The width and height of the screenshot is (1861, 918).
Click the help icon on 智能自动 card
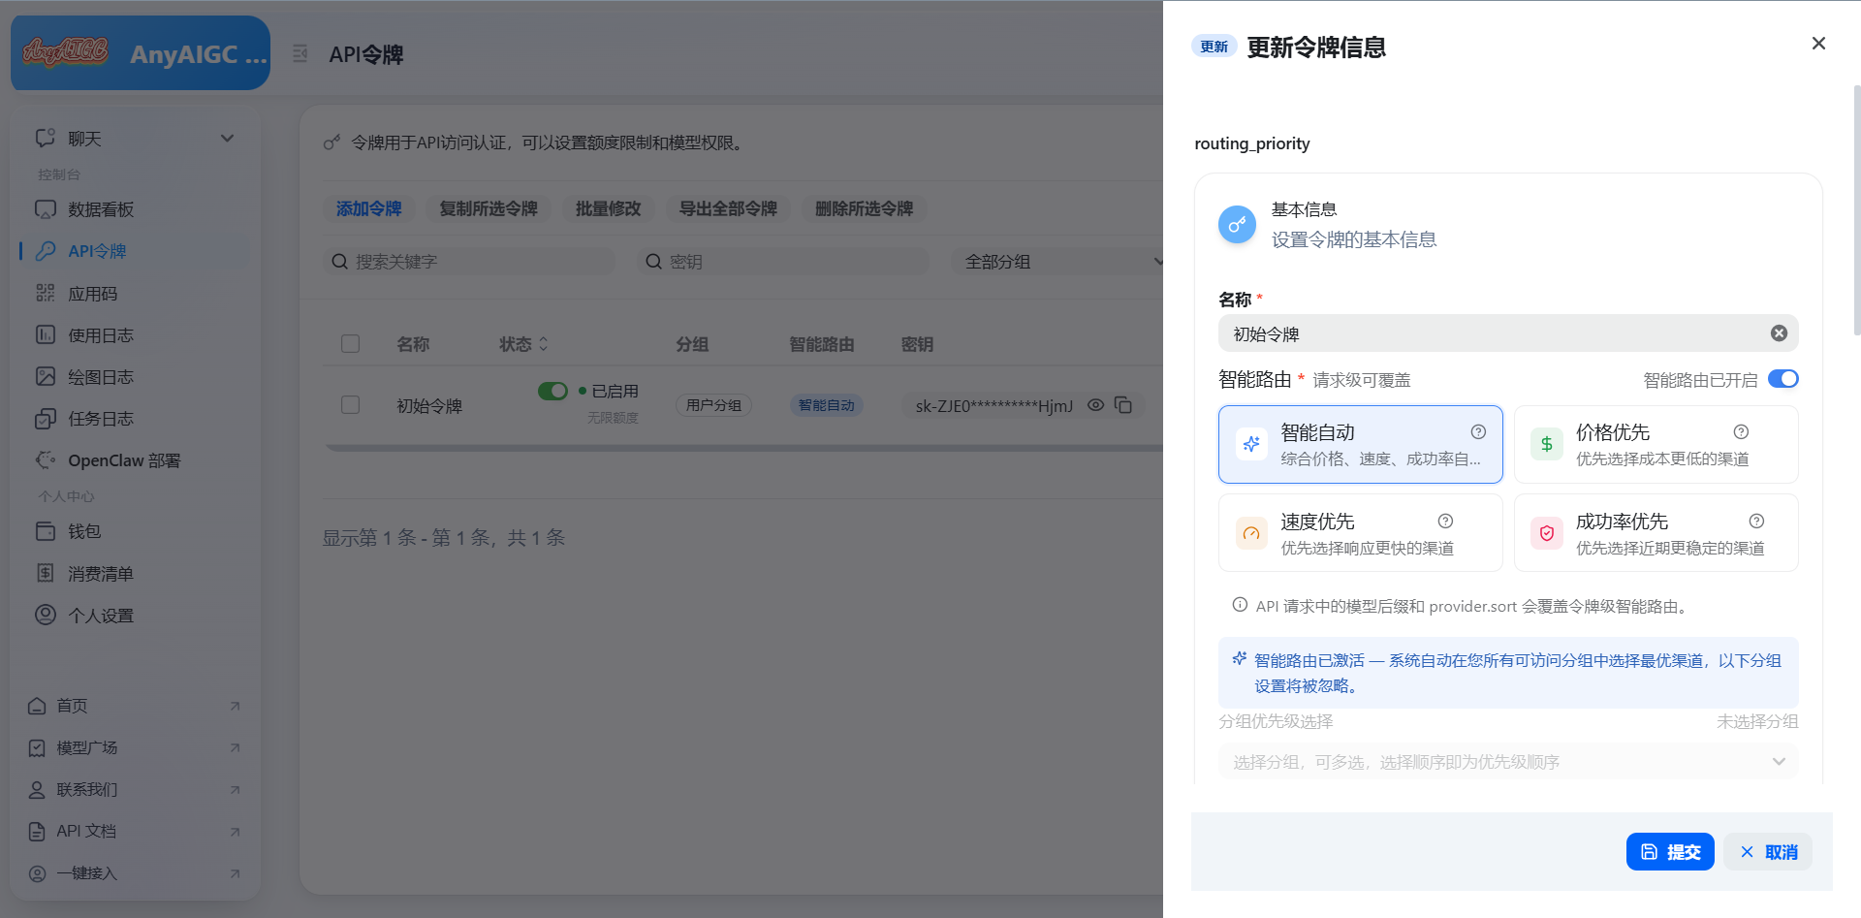pos(1478,432)
